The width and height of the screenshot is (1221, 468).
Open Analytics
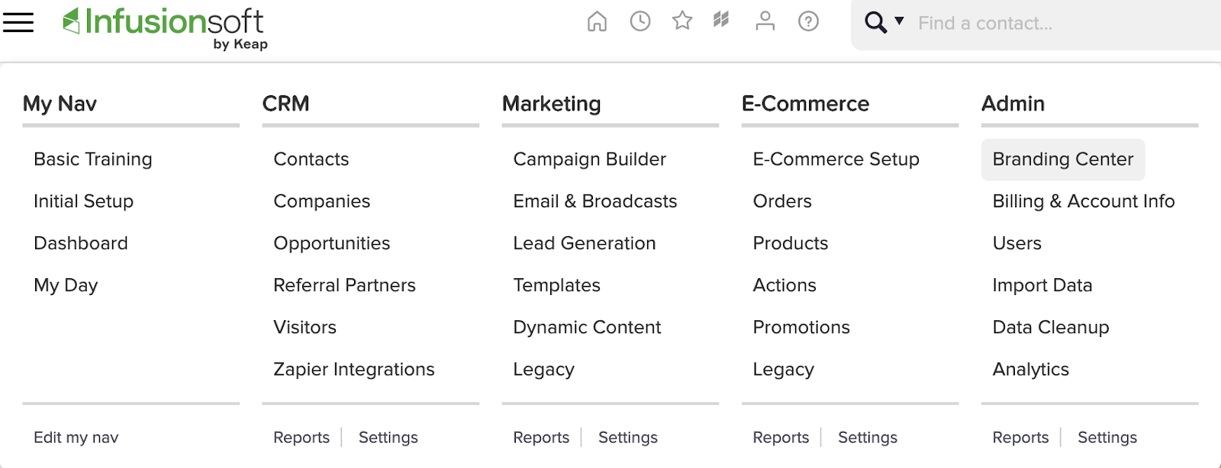pyautogui.click(x=1031, y=370)
